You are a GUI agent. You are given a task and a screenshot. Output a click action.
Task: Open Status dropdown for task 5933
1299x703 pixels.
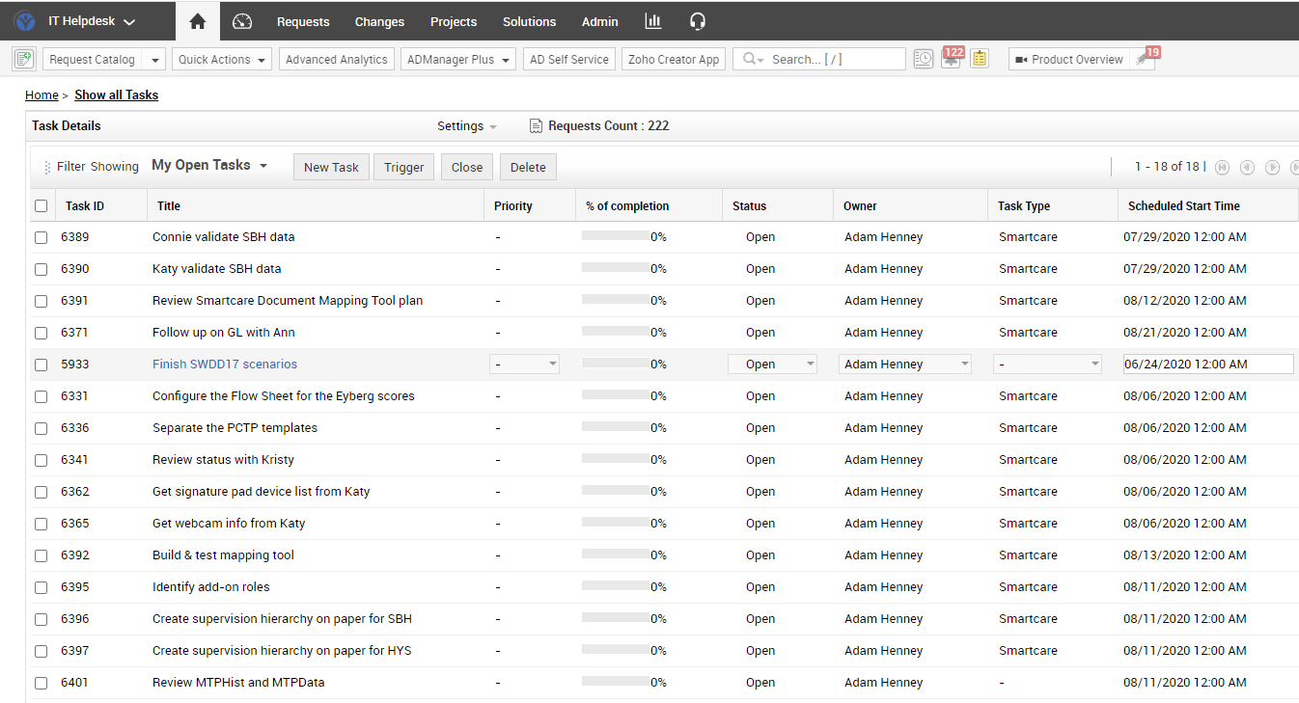(x=773, y=365)
